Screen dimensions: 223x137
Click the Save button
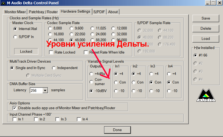205,18
